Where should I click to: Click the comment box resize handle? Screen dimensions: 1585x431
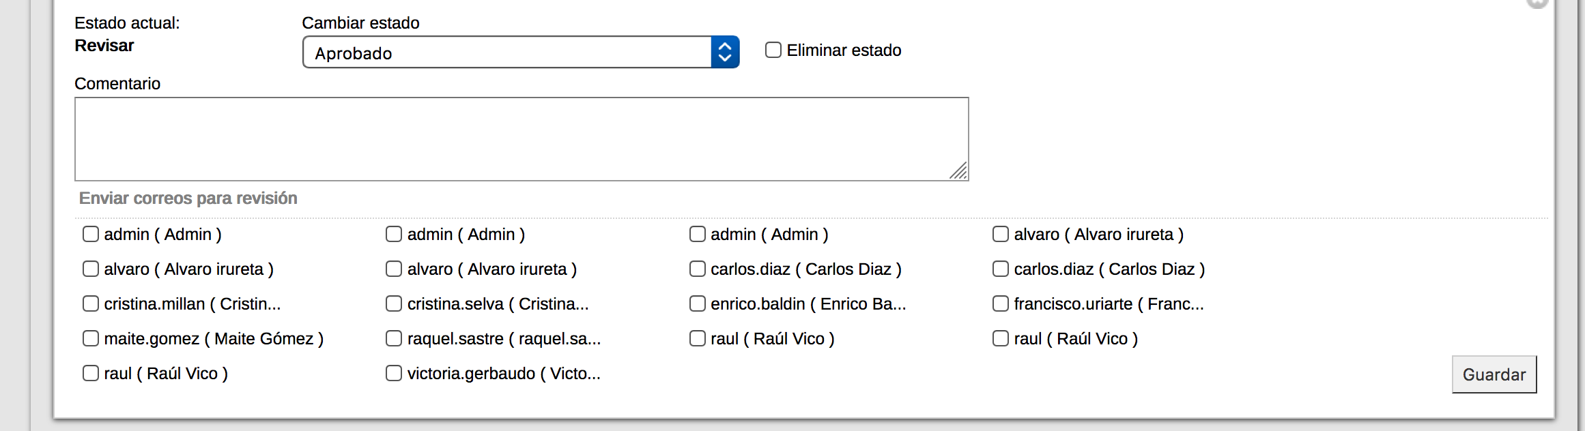coord(958,170)
